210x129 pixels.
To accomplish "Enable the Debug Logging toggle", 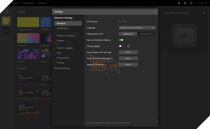I will [121, 46].
